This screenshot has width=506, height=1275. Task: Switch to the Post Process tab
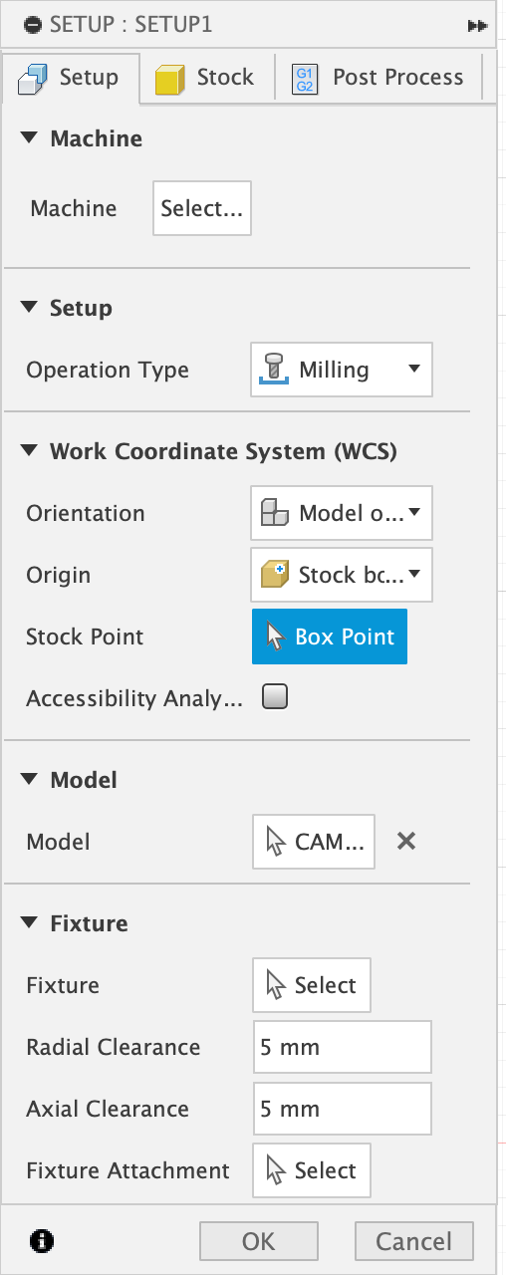click(x=379, y=78)
